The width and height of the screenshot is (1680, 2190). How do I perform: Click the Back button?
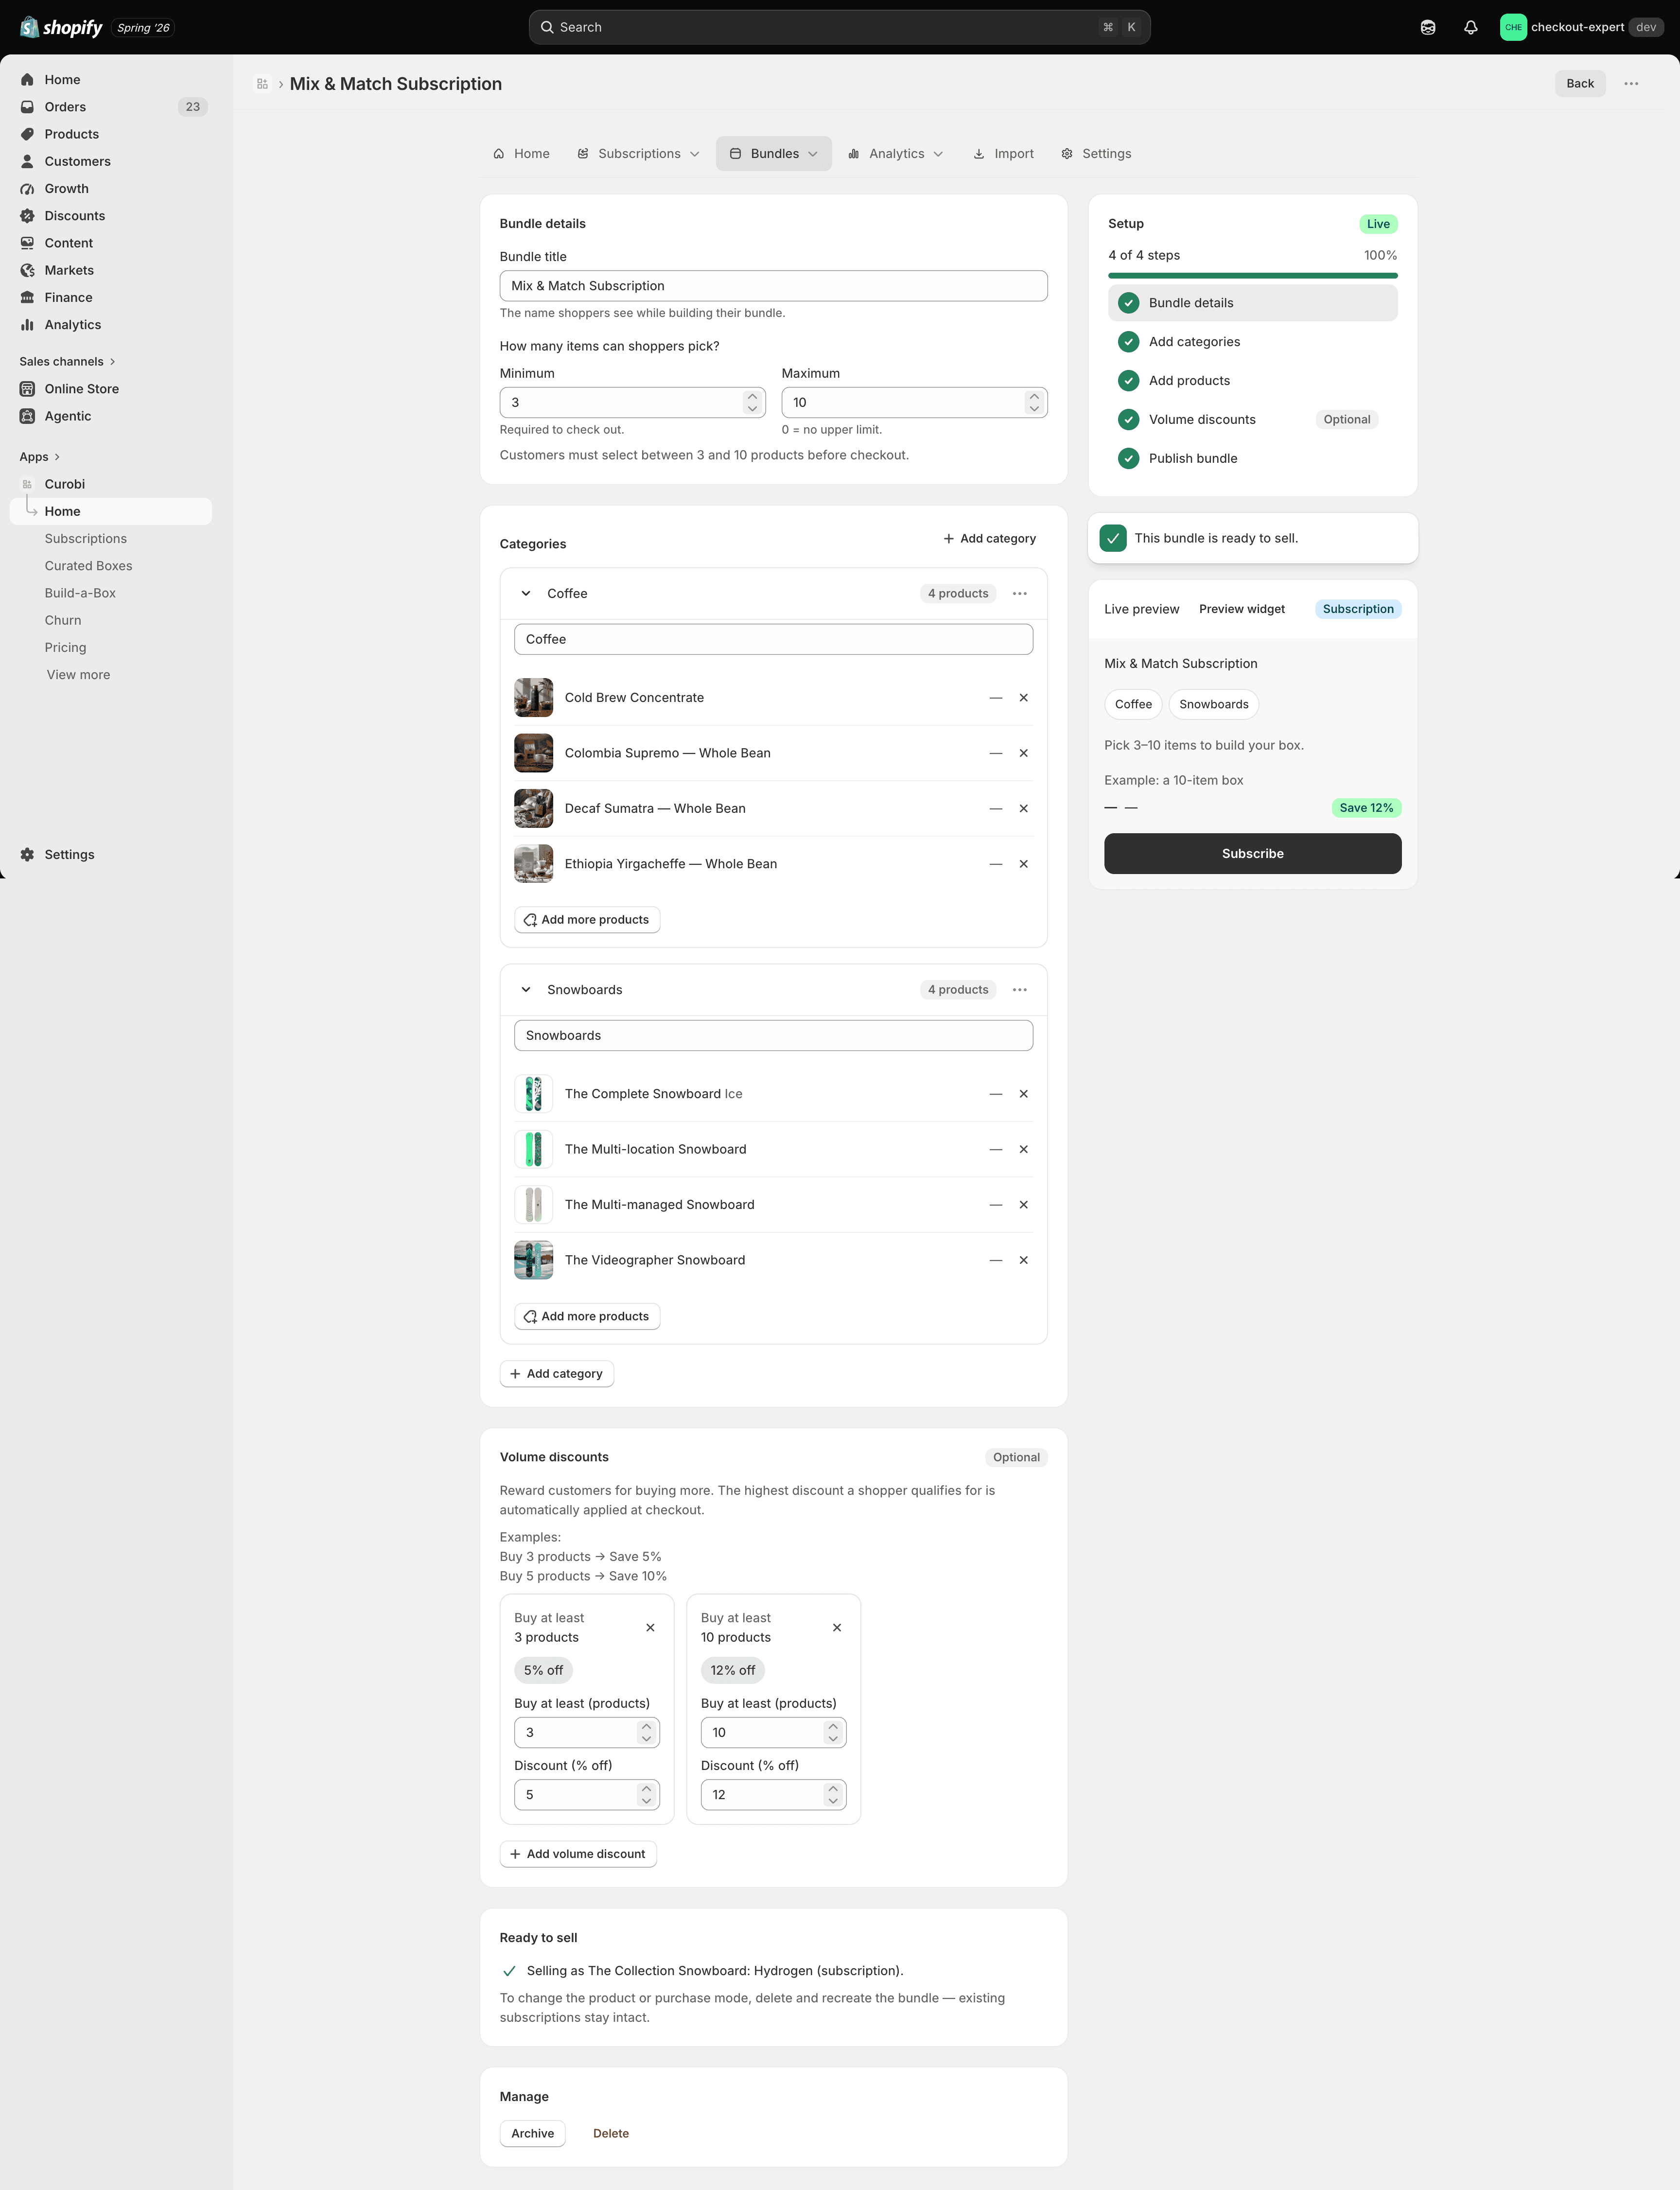[x=1580, y=84]
